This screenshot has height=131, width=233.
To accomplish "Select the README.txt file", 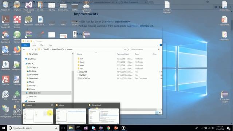I will [85, 79].
